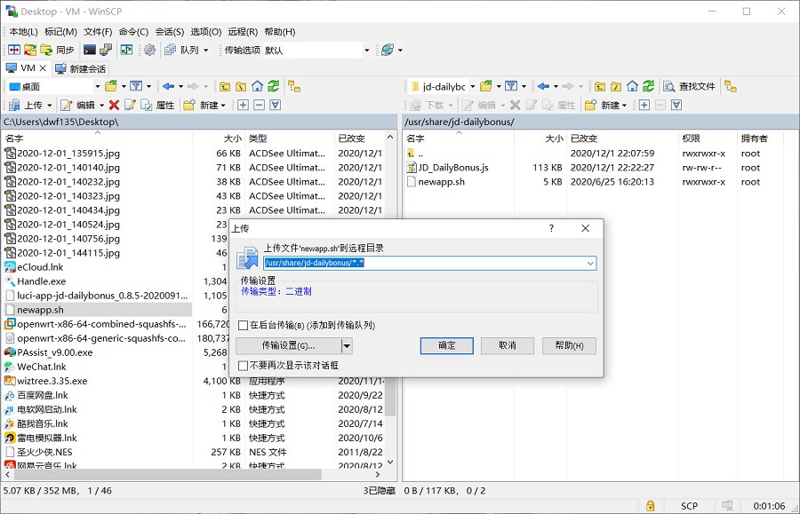The width and height of the screenshot is (800, 514).
Task: Click the local panel select-files plus icon
Action: 244,105
